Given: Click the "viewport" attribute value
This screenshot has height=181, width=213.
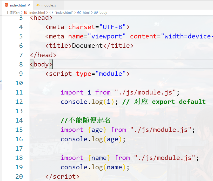Looking at the screenshot, I should point(107,36).
